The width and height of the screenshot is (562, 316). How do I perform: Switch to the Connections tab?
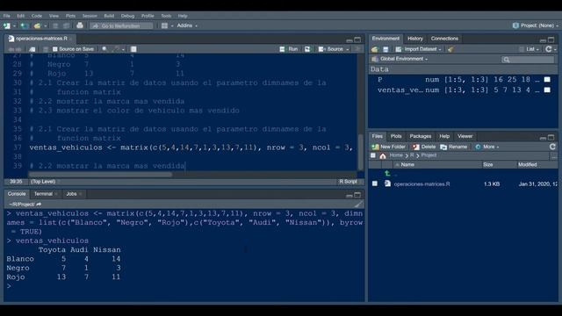tap(444, 39)
